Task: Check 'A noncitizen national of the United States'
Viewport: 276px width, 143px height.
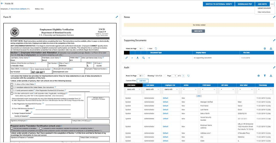Action: 12,87
